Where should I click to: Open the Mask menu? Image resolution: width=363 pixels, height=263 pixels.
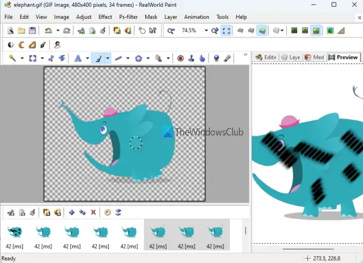coord(151,17)
